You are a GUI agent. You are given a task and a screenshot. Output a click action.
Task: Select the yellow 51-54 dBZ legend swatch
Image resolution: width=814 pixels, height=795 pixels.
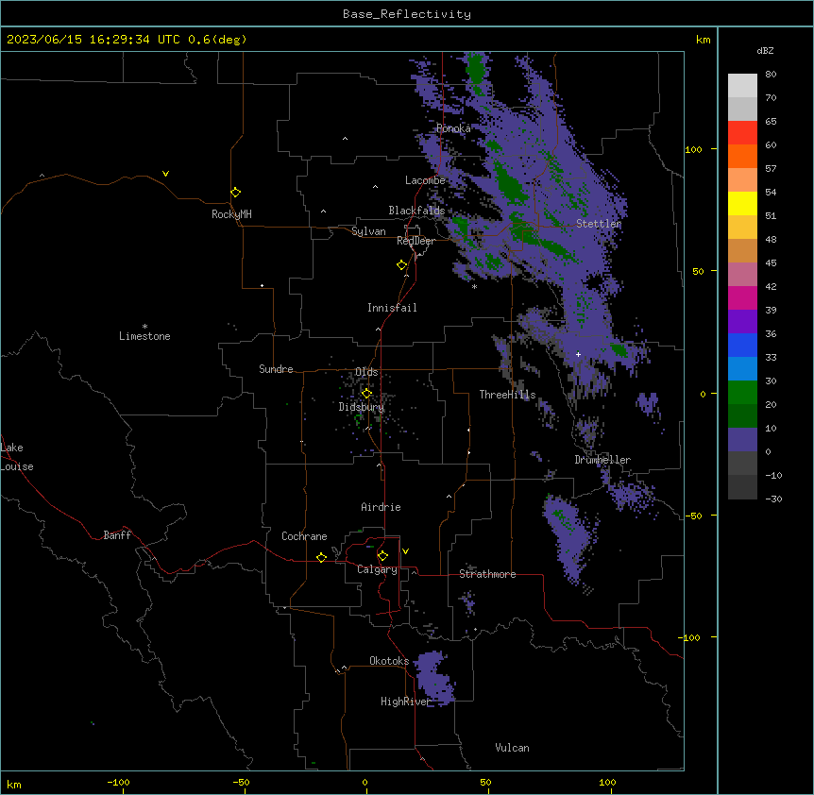click(742, 203)
